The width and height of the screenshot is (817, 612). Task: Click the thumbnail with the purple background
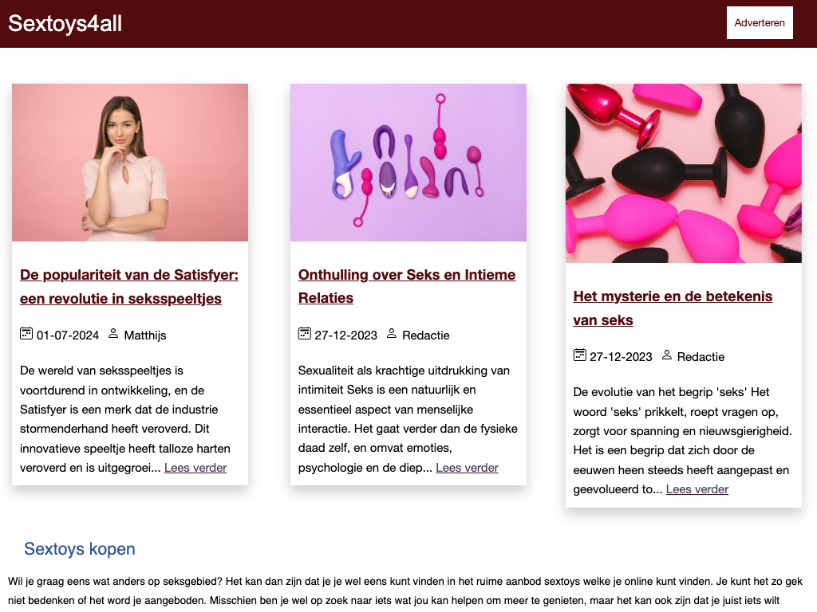tap(408, 163)
